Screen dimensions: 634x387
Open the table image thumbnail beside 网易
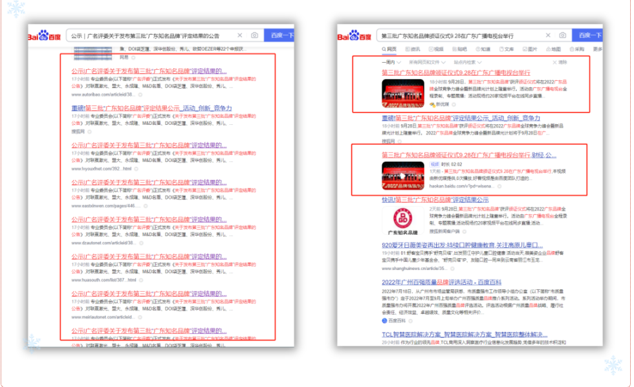tap(93, 53)
